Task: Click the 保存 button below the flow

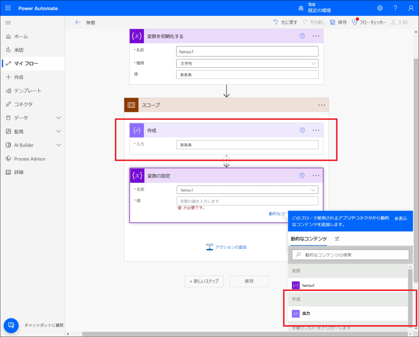Action: point(249,281)
